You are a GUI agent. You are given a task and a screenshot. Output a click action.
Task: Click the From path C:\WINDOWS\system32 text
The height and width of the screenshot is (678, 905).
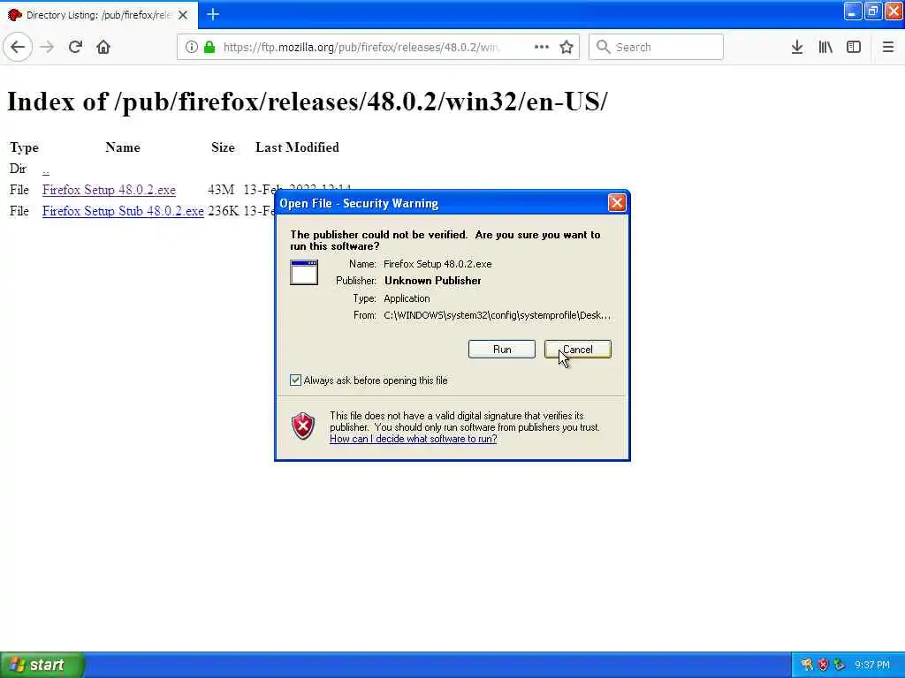[497, 315]
